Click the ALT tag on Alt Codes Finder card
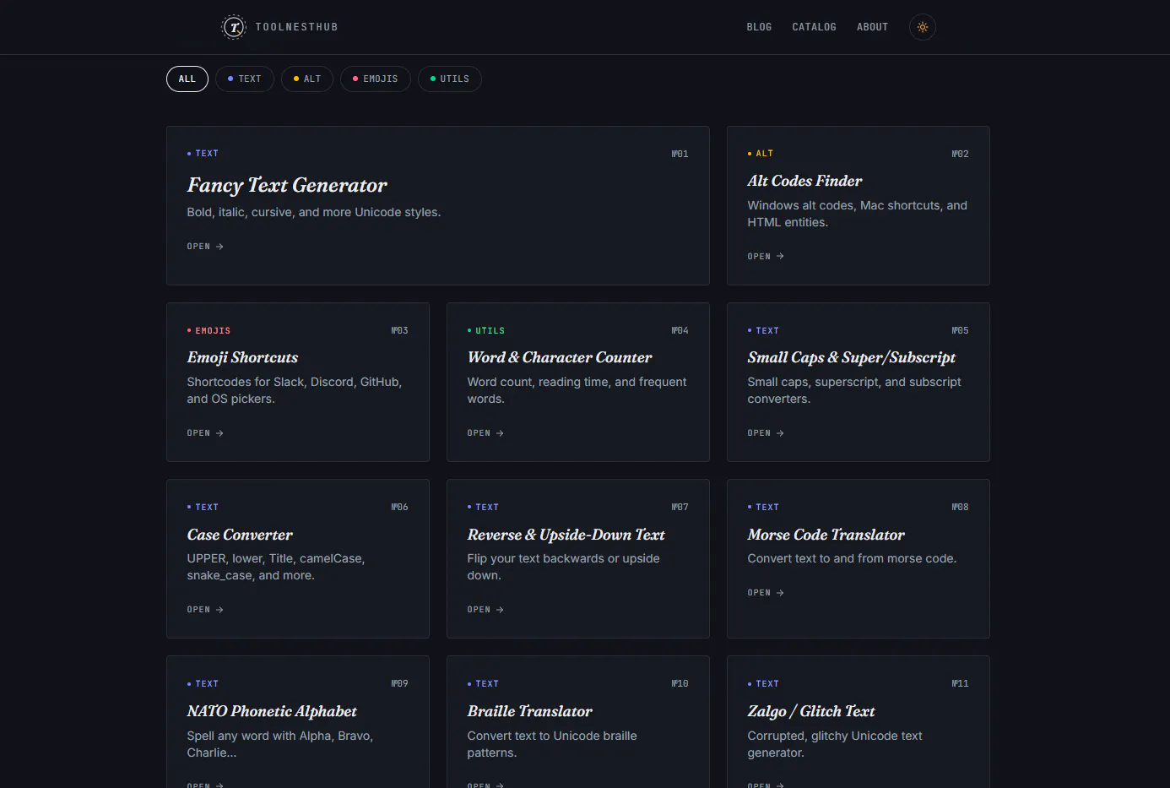The image size is (1170, 788). [x=761, y=154]
